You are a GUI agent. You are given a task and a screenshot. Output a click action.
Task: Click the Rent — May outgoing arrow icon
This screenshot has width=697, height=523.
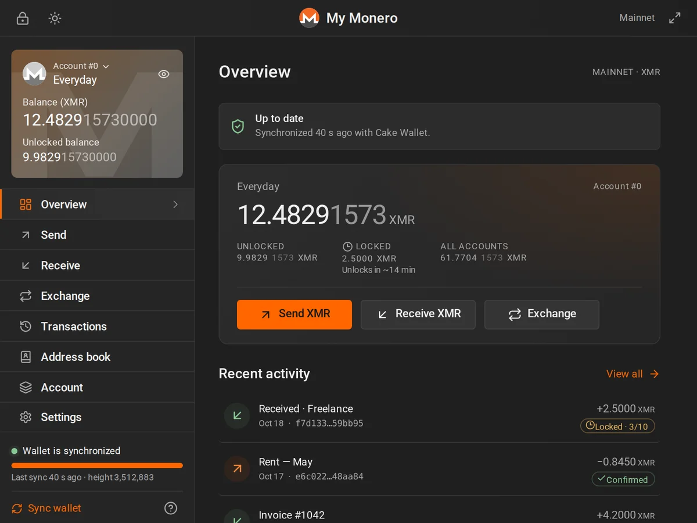[x=237, y=469]
